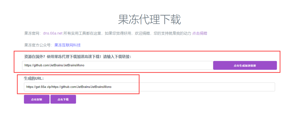The image size is (289, 118).
Task: Click the 点击捐赠 donation link
Action: point(200,33)
